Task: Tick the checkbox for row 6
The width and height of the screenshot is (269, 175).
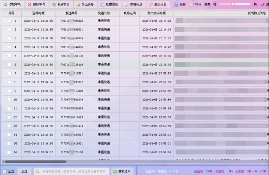Action: tap(10, 65)
